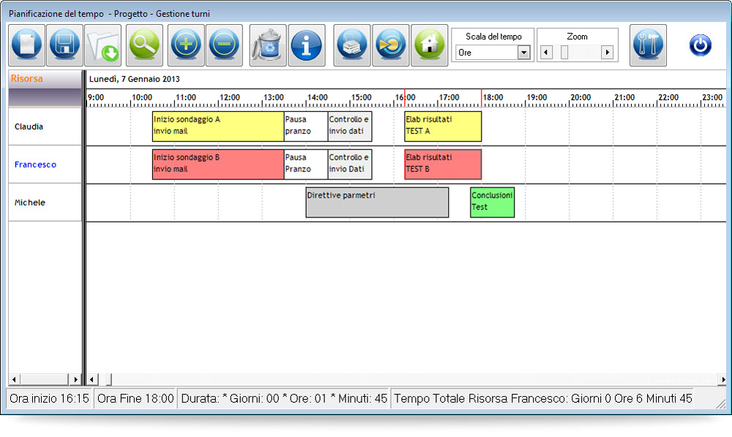Viewport: 732px width, 437px height.
Task: Open the Scala del tempo dropdown
Action: 524,52
